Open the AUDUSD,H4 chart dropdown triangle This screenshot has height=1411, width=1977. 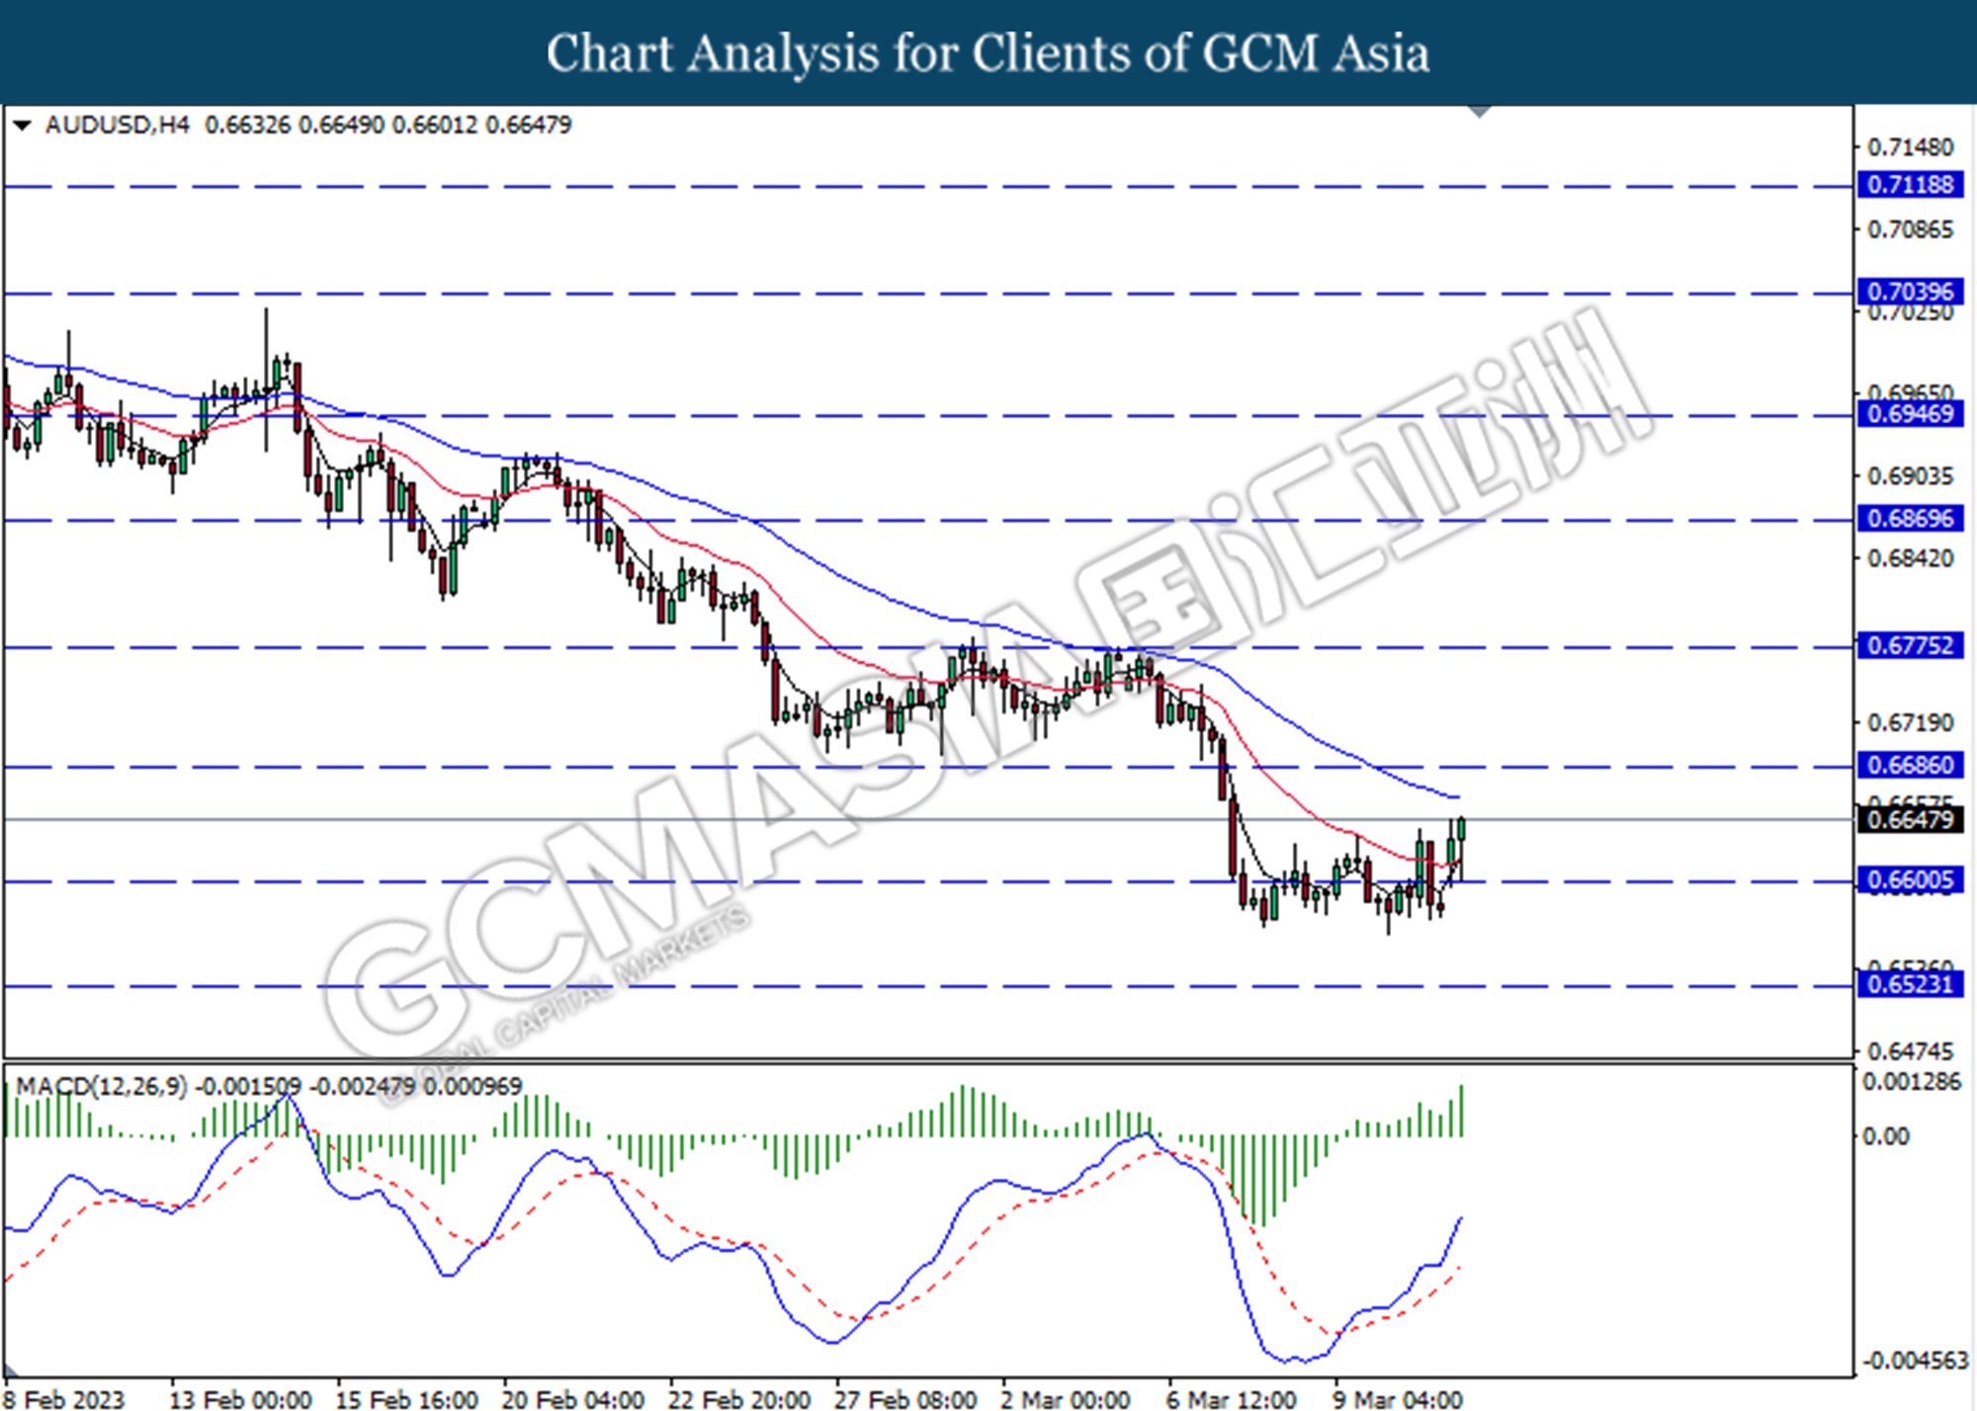(x=23, y=125)
